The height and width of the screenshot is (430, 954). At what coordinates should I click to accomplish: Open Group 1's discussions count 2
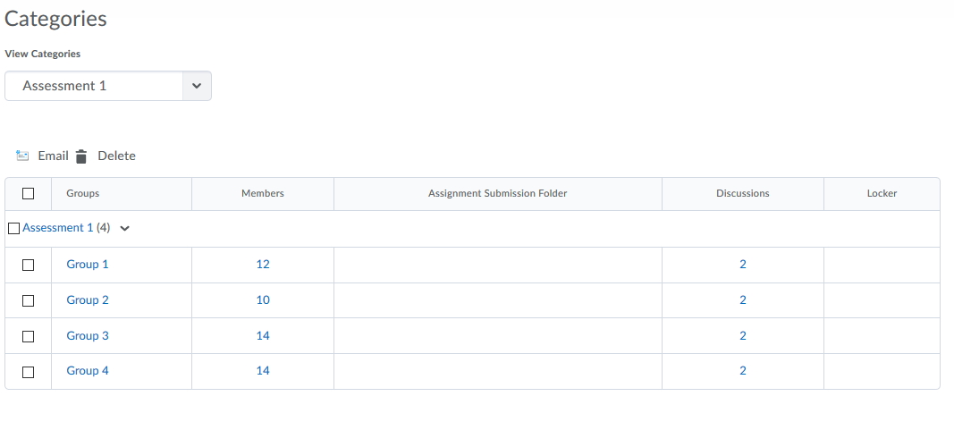click(743, 264)
